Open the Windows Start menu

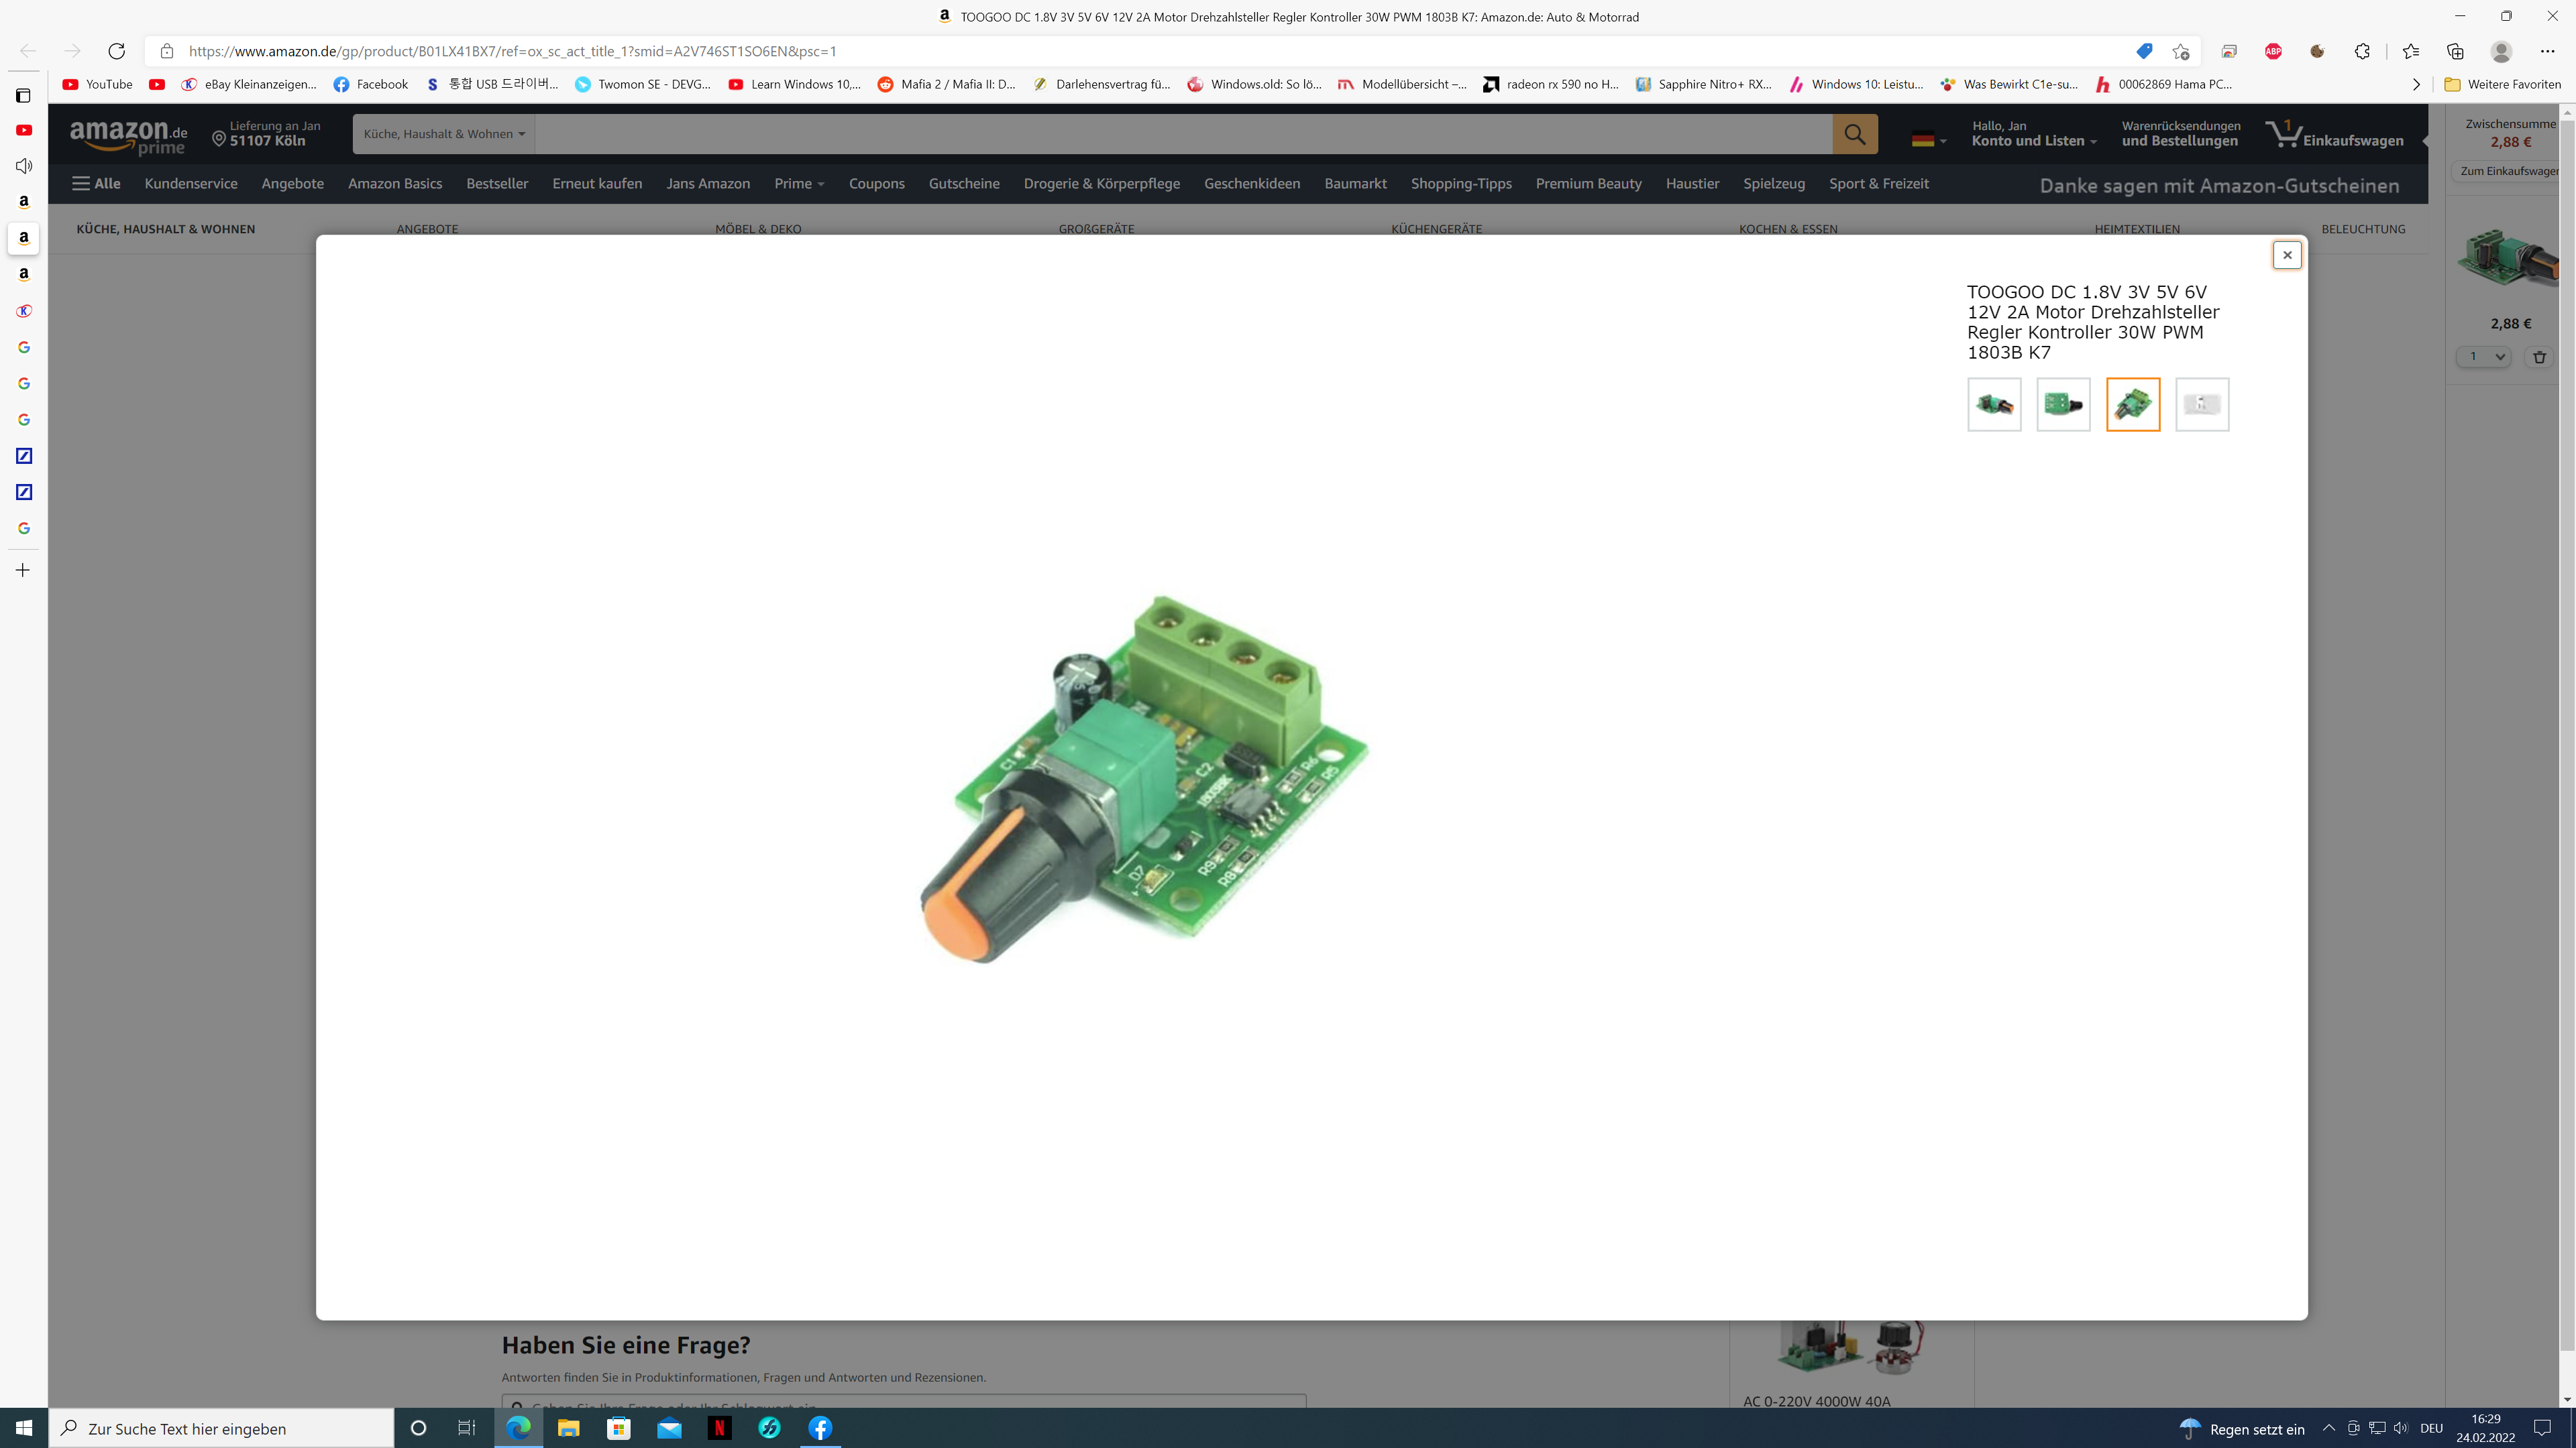coord(24,1428)
